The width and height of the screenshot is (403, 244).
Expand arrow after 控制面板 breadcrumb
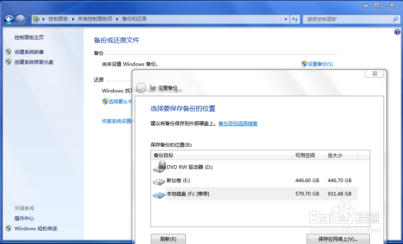[73, 19]
